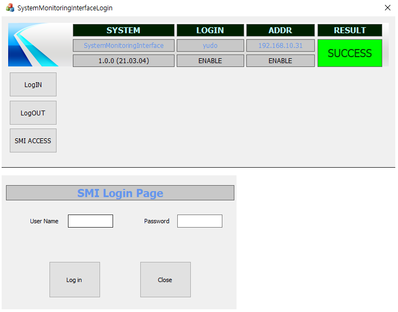
Task: Submit with the Log in button
Action: pyautogui.click(x=74, y=279)
